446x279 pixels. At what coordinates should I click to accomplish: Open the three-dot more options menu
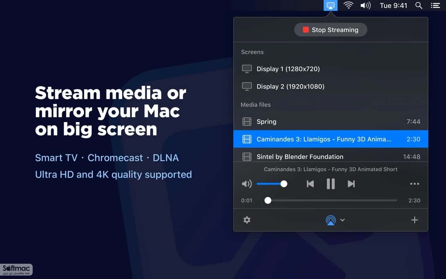pyautogui.click(x=415, y=184)
